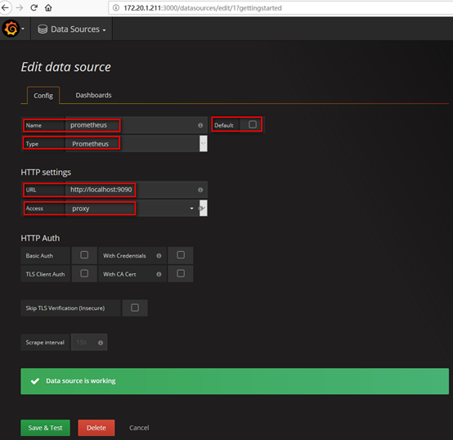Click the browser forward arrow

coord(20,8)
